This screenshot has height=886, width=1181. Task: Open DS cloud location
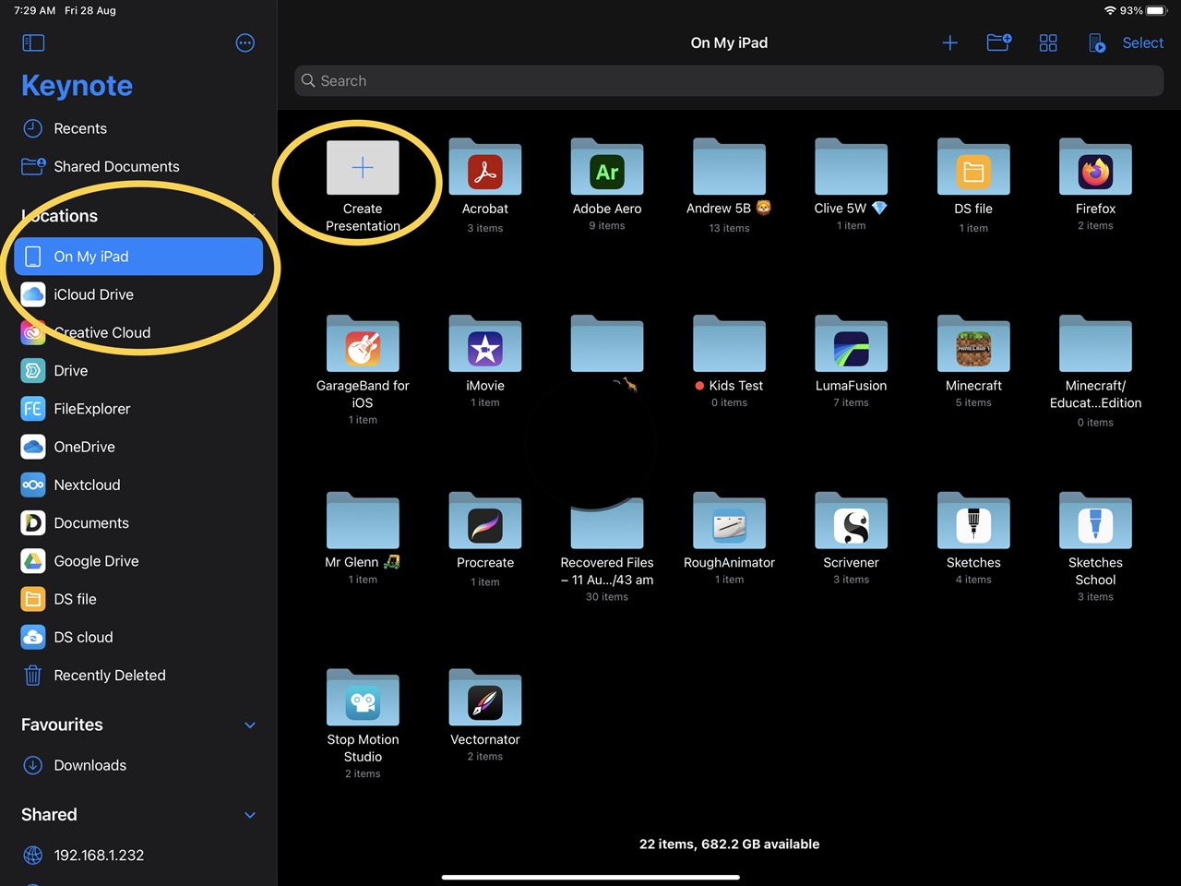click(x=138, y=637)
